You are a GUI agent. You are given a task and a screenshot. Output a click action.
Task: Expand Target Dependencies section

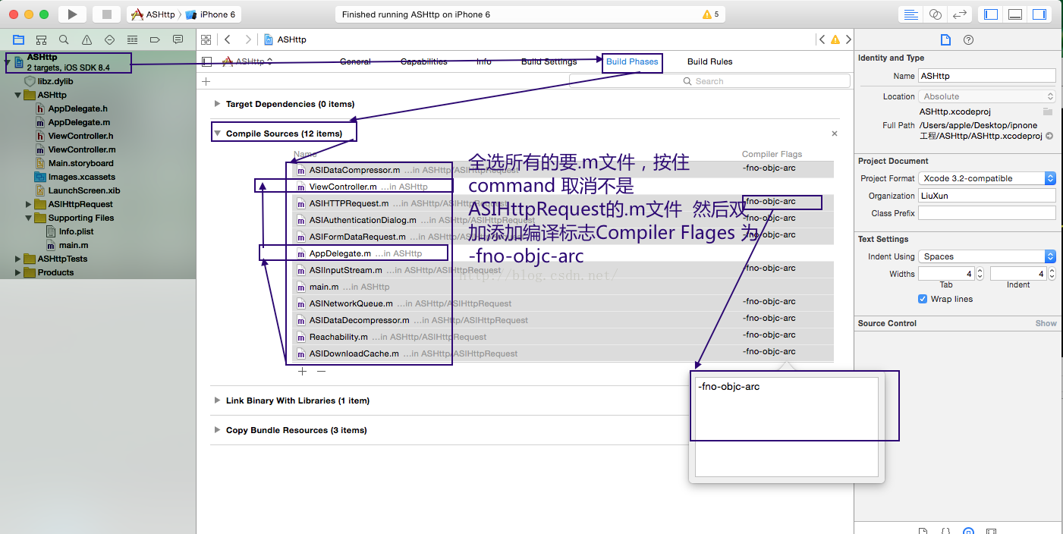click(217, 104)
